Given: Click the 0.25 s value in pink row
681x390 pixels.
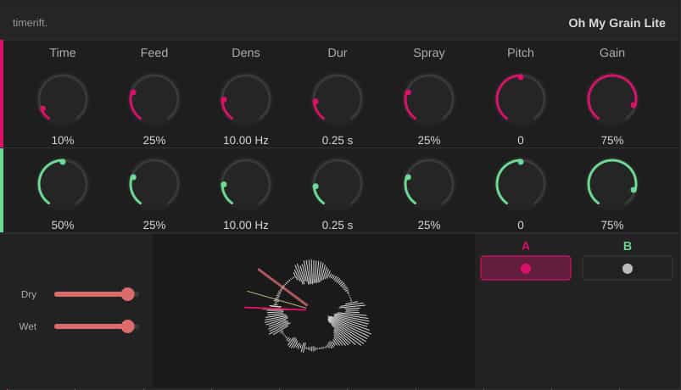Looking at the screenshot, I should click(x=338, y=140).
